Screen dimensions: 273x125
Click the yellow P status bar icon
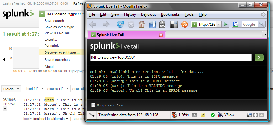(203, 115)
